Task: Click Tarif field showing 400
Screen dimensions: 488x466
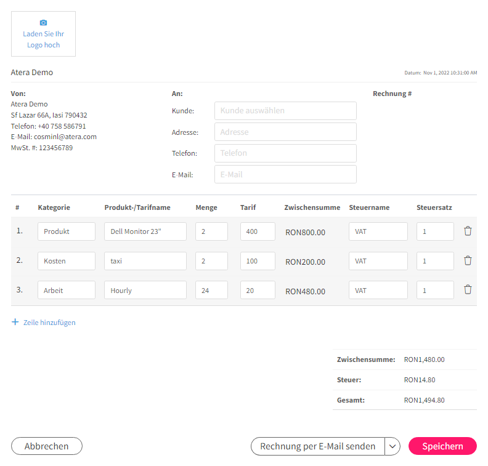Action: coord(258,231)
